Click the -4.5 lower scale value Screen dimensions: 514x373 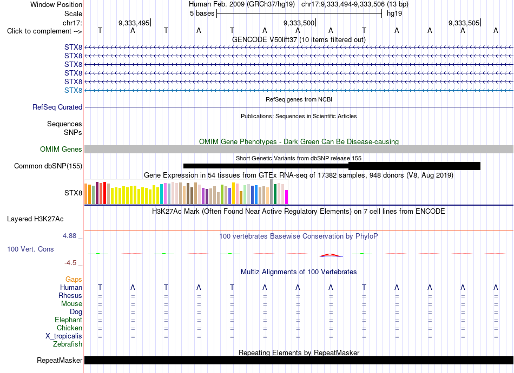(70, 263)
